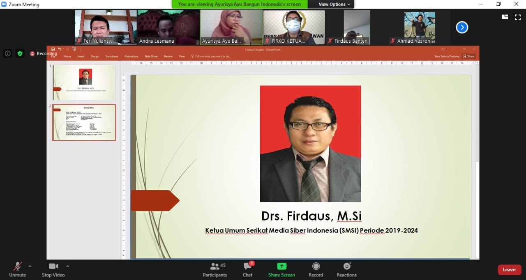Click the PowerPoint Redo icon

click(67, 49)
